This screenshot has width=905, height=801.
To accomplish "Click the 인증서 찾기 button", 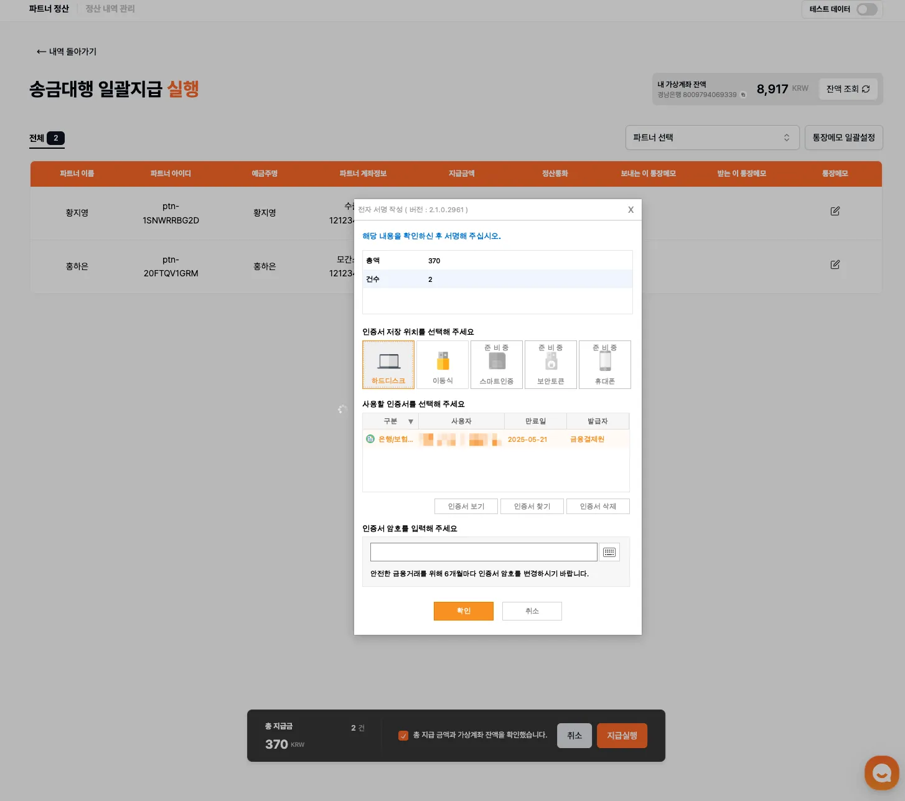I will pyautogui.click(x=532, y=506).
